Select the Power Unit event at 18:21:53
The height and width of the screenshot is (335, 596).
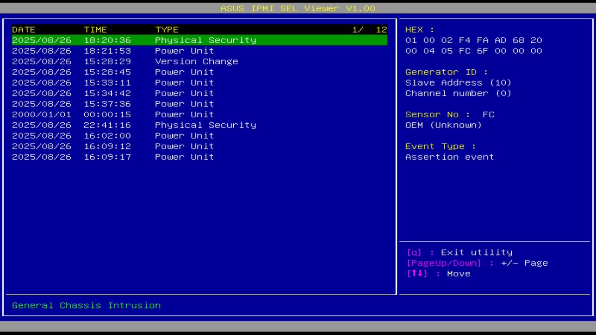pyautogui.click(x=184, y=51)
